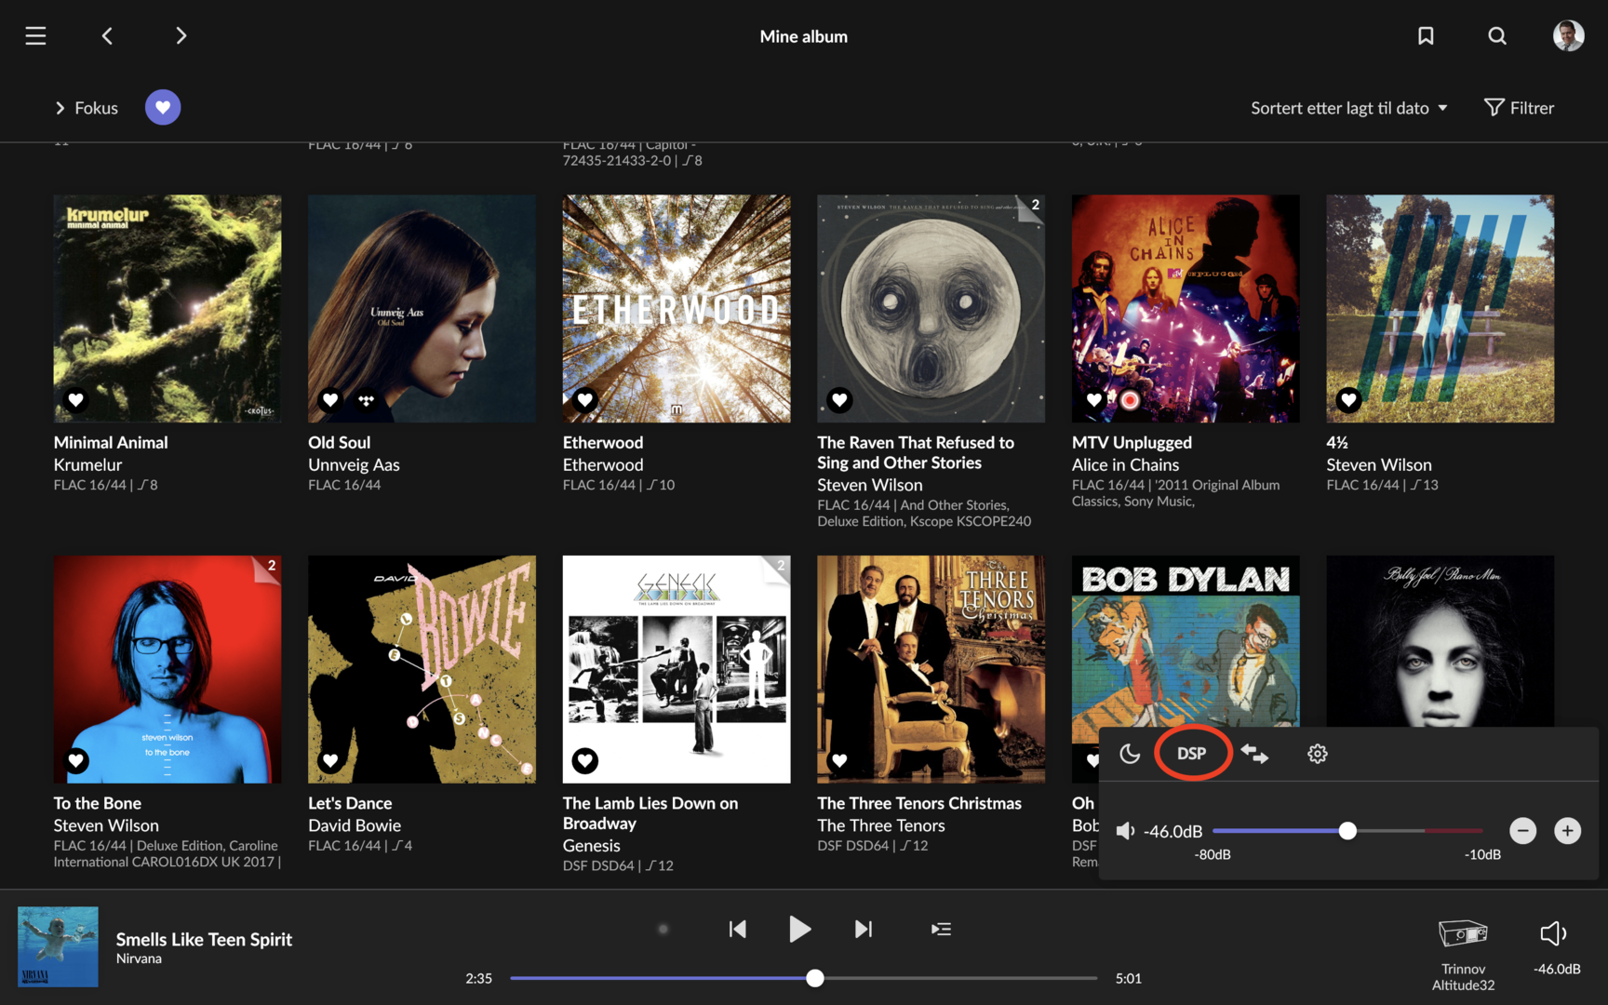Viewport: 1608px width, 1005px height.
Task: Toggle the purple favorites heart filter
Action: coord(163,107)
